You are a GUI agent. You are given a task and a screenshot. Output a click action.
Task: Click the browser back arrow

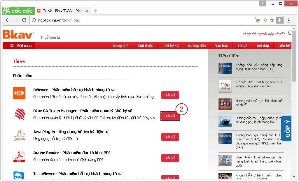8,20
